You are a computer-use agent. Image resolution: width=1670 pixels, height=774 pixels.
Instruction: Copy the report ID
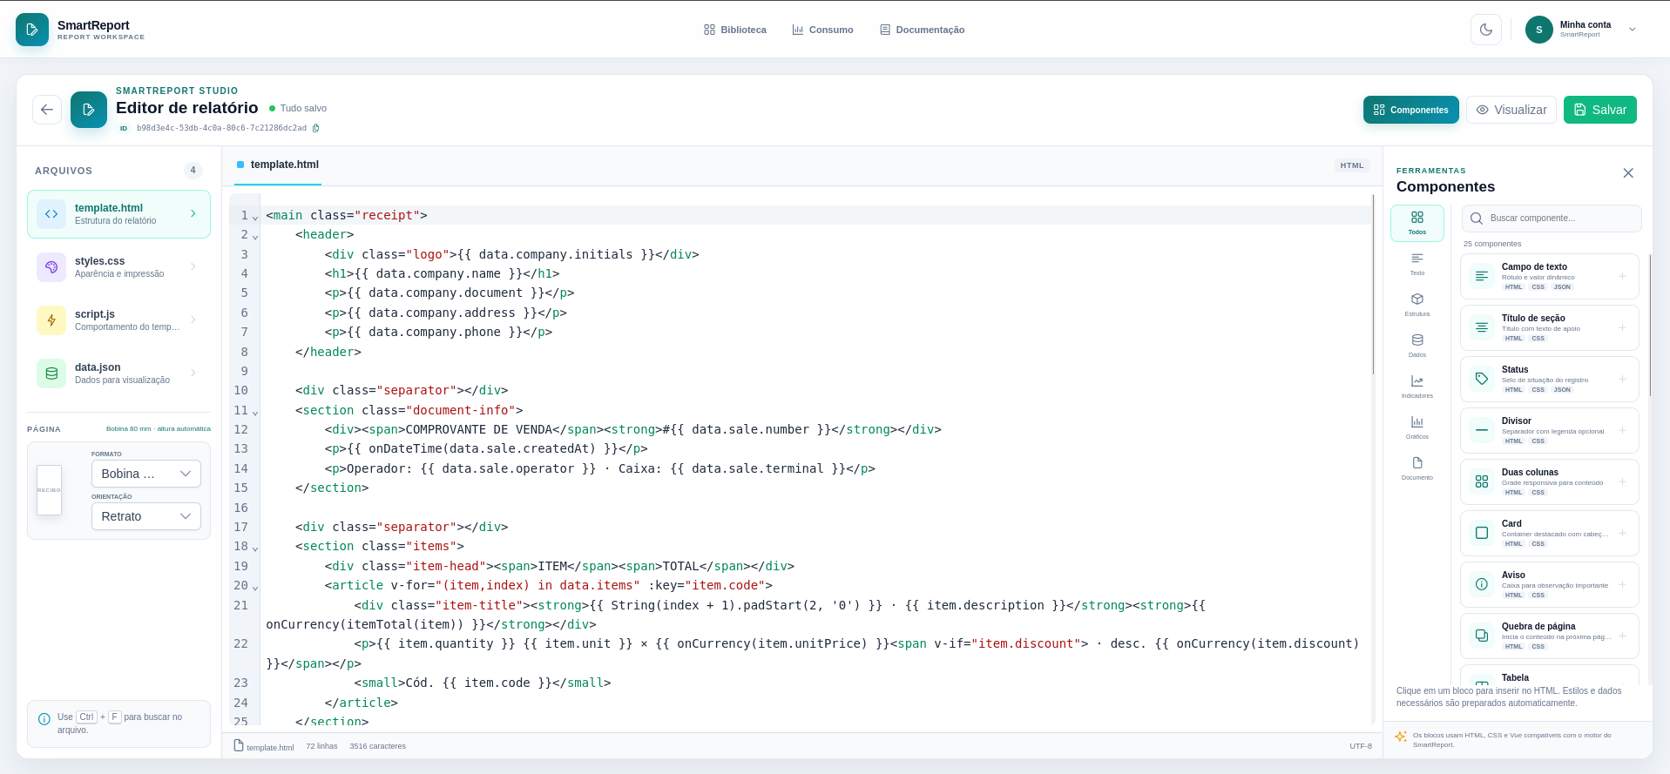[316, 128]
